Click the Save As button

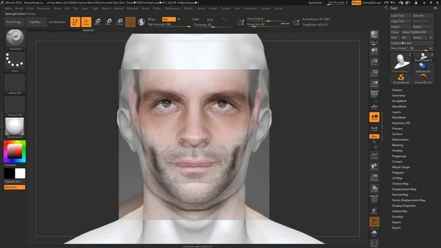coord(422,15)
